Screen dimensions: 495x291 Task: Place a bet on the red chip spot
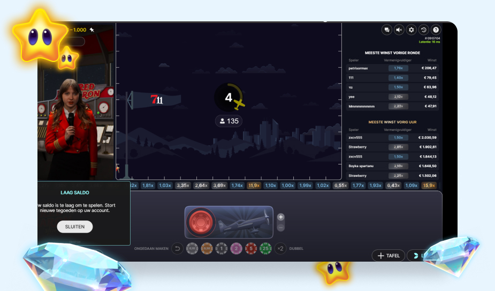click(x=200, y=222)
